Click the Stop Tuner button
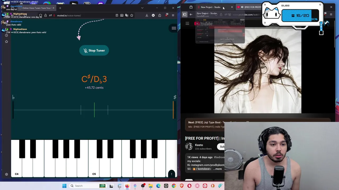 [94, 50]
